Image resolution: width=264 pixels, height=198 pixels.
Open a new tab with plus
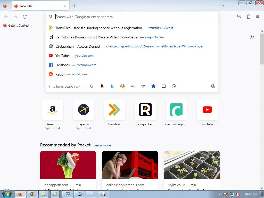(75, 6)
